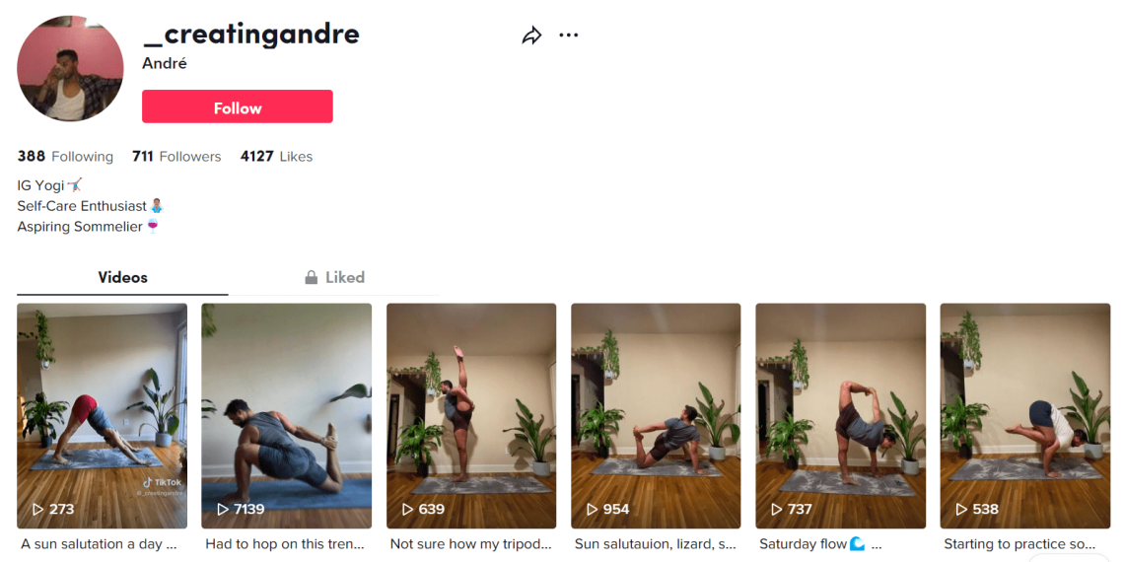Image resolution: width=1124 pixels, height=562 pixels.
Task: Click the lock icon beside Liked
Action: coord(312,277)
